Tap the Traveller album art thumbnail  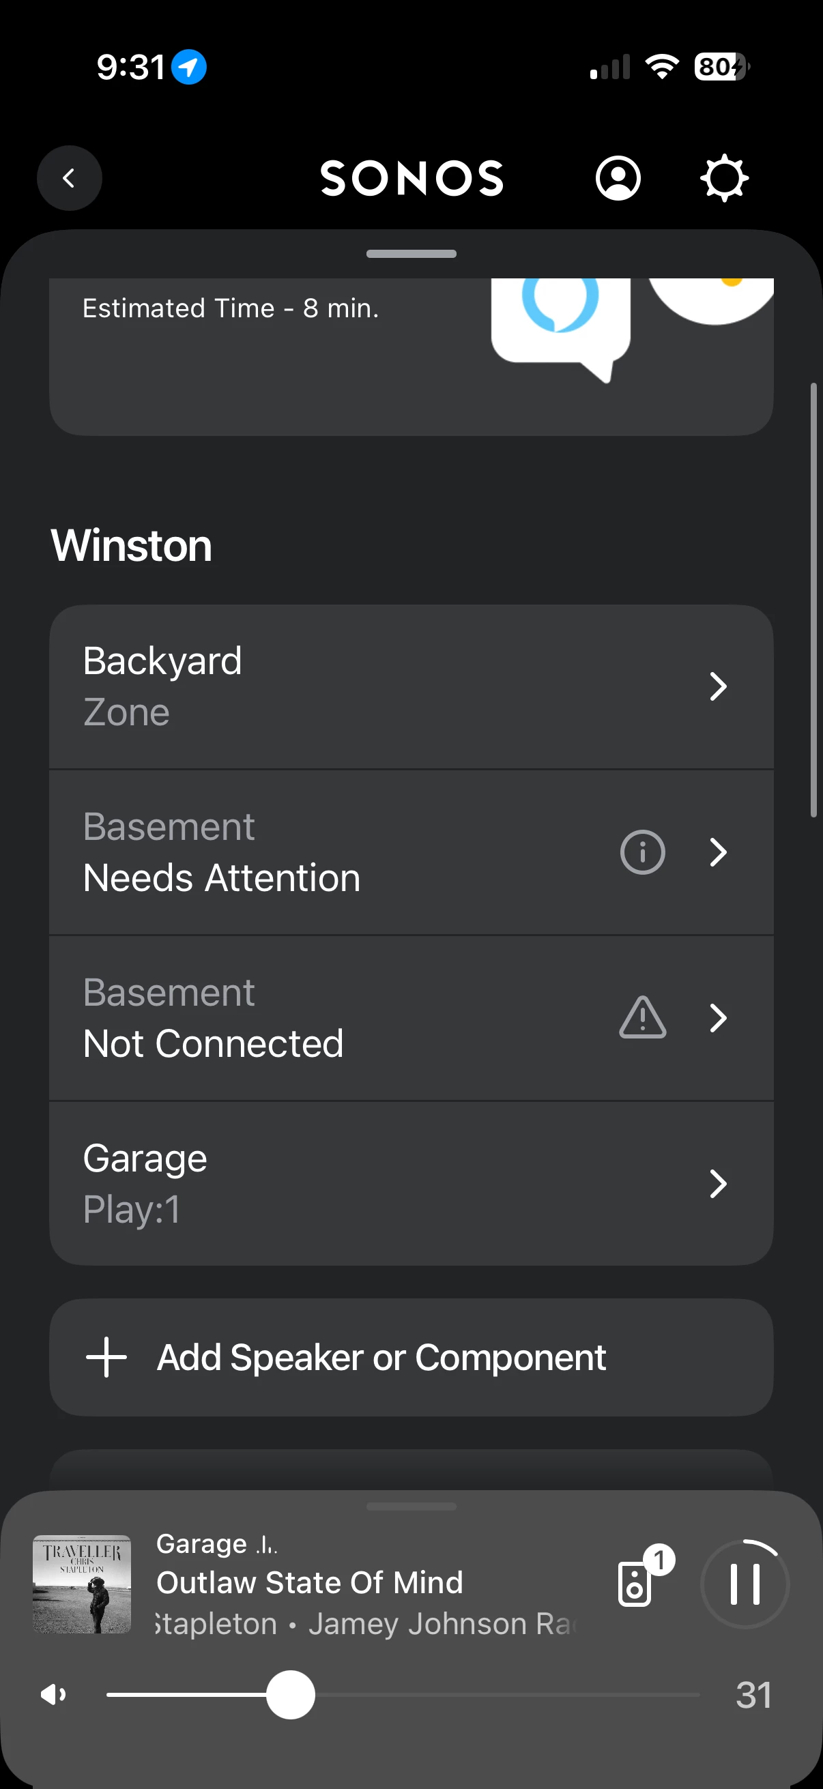82,1584
